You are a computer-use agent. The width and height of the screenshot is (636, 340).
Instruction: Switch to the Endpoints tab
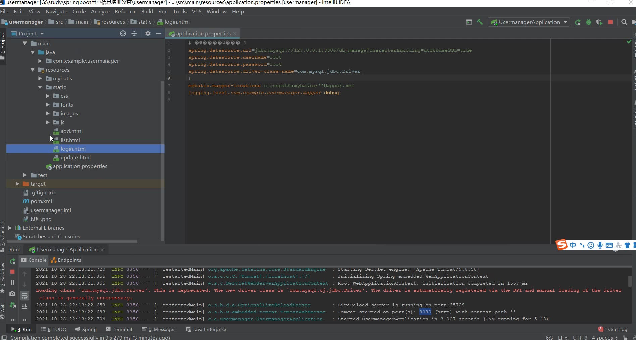point(66,260)
